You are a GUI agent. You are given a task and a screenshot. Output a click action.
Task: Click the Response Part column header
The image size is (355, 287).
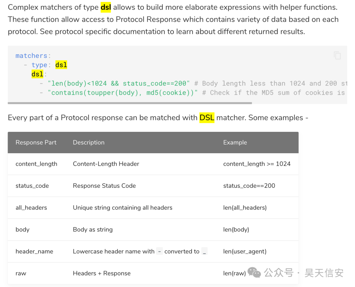[36, 142]
